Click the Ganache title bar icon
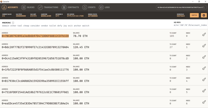 (1, 2)
